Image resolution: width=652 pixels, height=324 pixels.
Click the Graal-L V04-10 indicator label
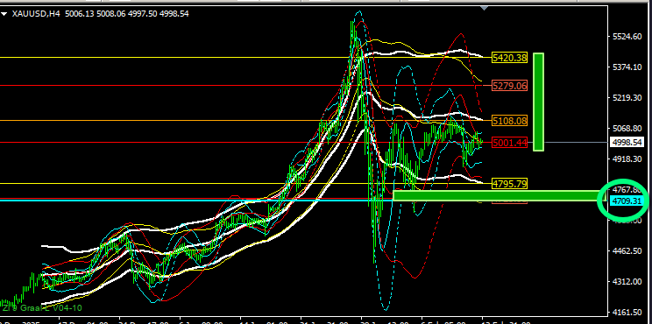[x=41, y=308]
